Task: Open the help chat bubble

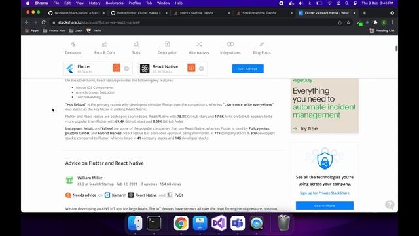Action: click(390, 205)
